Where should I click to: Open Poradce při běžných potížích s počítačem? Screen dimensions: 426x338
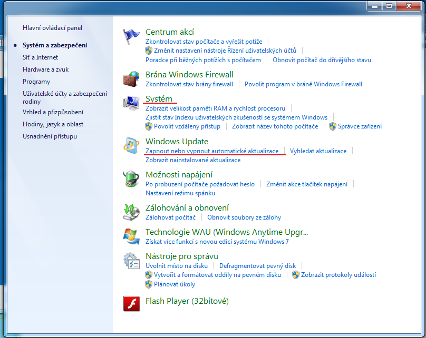203,60
